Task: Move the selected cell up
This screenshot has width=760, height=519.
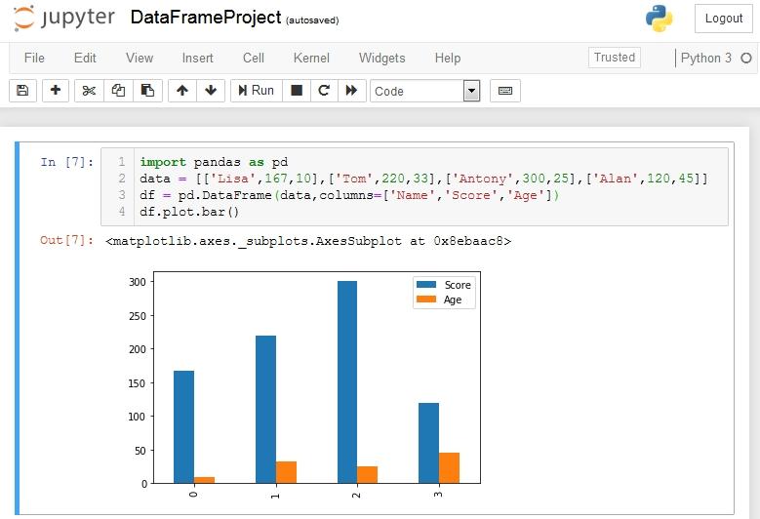Action: coord(182,91)
